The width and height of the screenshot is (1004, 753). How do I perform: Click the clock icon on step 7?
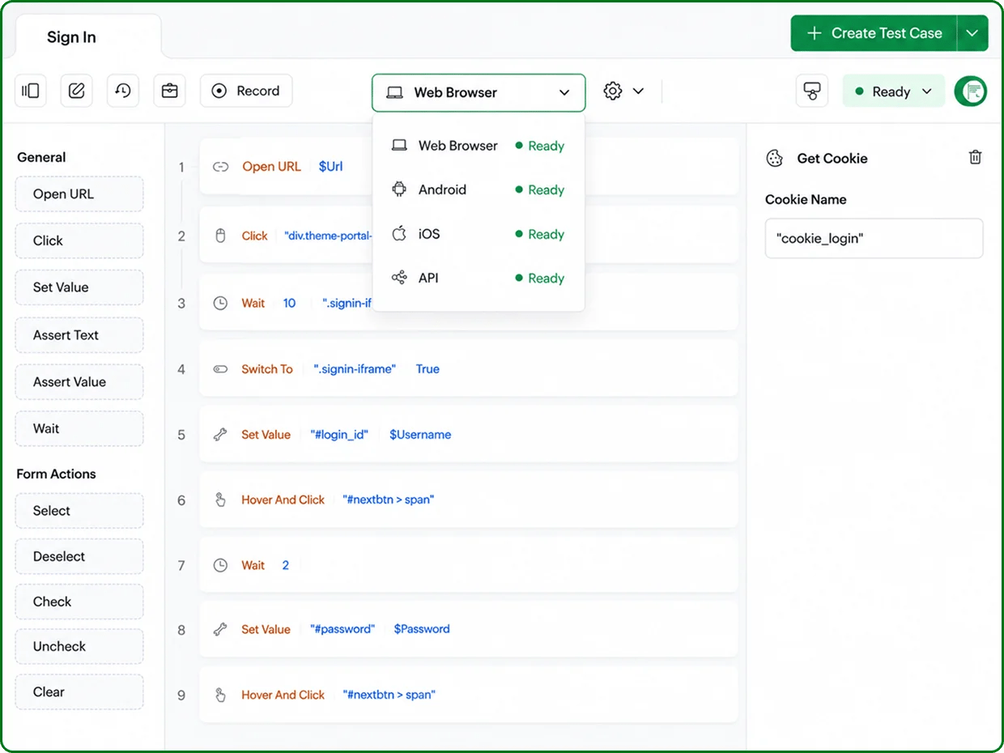click(x=220, y=565)
